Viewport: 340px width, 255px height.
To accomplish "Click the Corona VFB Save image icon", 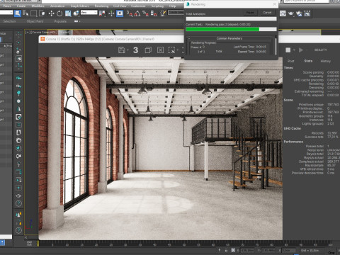I will tap(121, 50).
